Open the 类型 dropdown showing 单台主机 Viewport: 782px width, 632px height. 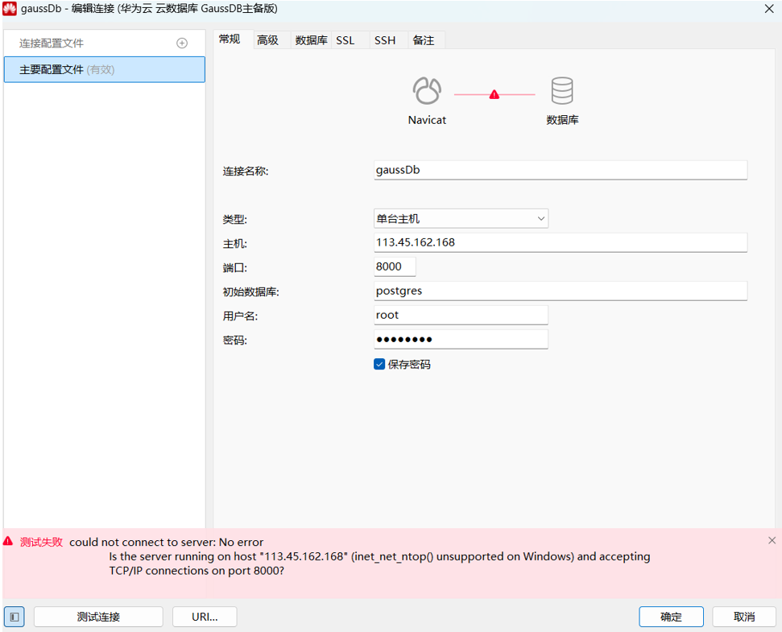coord(461,219)
